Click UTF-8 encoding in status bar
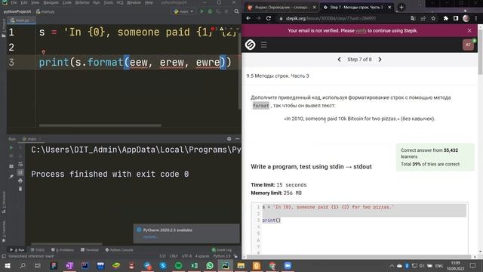Screen dimensions: 483x272 click(x=186, y=256)
